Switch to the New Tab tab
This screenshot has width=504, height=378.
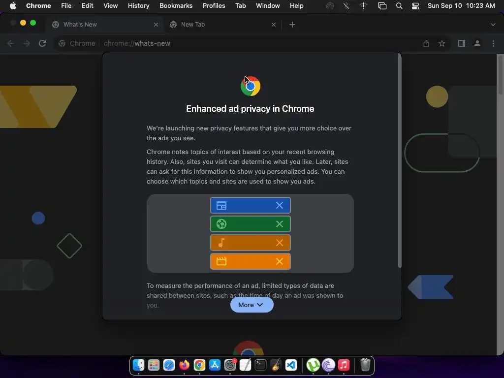point(222,25)
